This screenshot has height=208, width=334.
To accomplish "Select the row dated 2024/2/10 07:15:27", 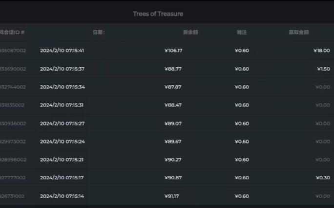I will (167, 123).
